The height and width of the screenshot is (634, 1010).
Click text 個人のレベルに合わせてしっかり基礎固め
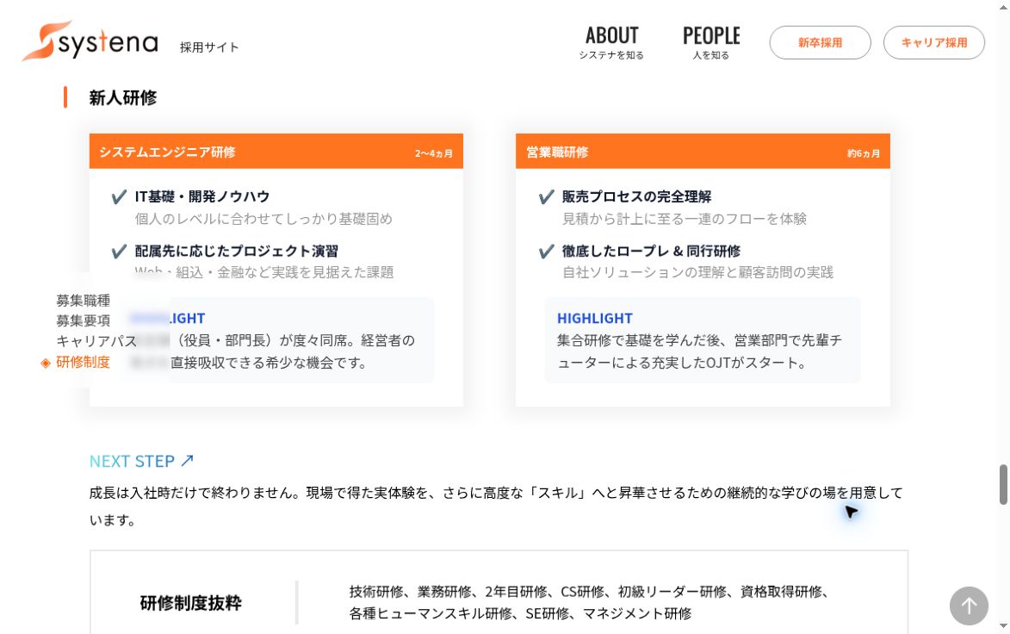(x=263, y=219)
